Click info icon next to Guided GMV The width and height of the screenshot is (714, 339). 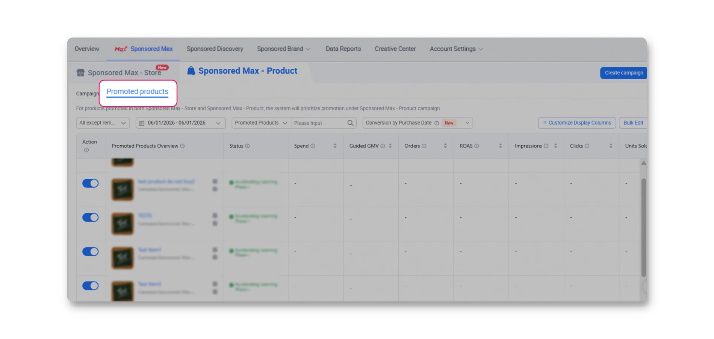pyautogui.click(x=383, y=146)
